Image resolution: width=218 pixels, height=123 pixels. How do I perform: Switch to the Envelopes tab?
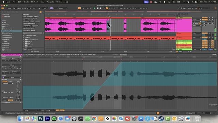[123, 55]
